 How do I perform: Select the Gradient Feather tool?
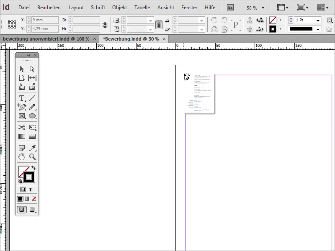click(32, 136)
